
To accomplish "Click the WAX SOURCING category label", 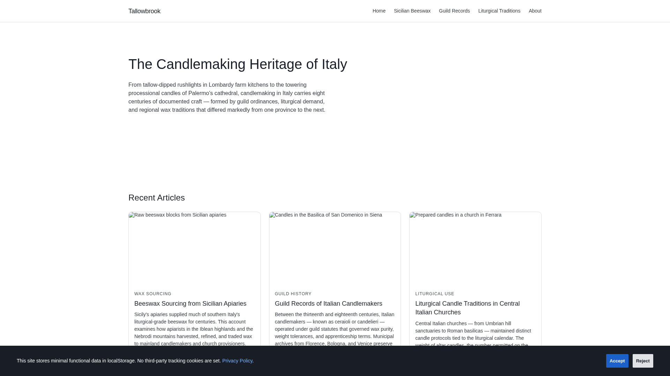I will point(153,294).
